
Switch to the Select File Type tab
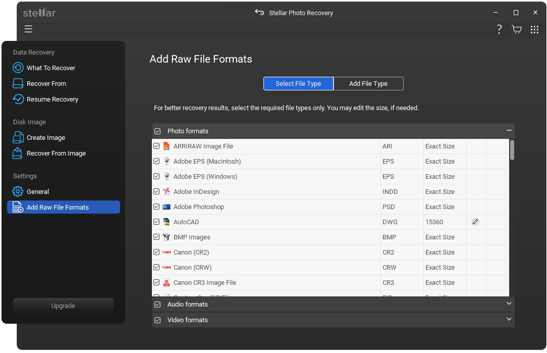(x=298, y=83)
